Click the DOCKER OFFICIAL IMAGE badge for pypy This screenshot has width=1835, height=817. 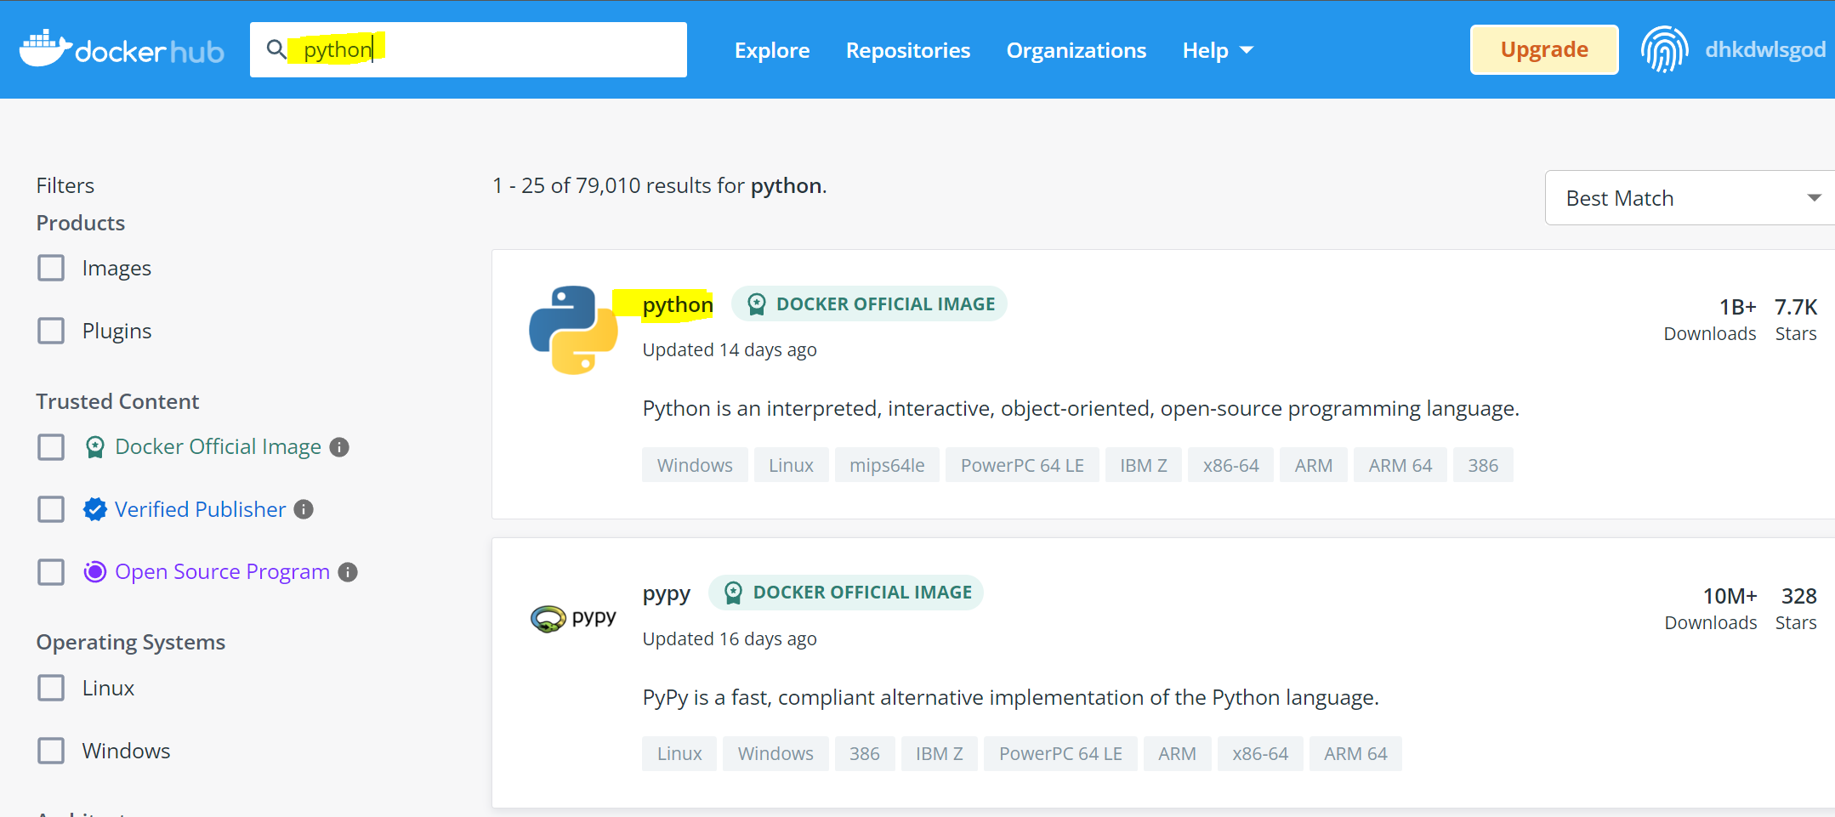coord(846,593)
